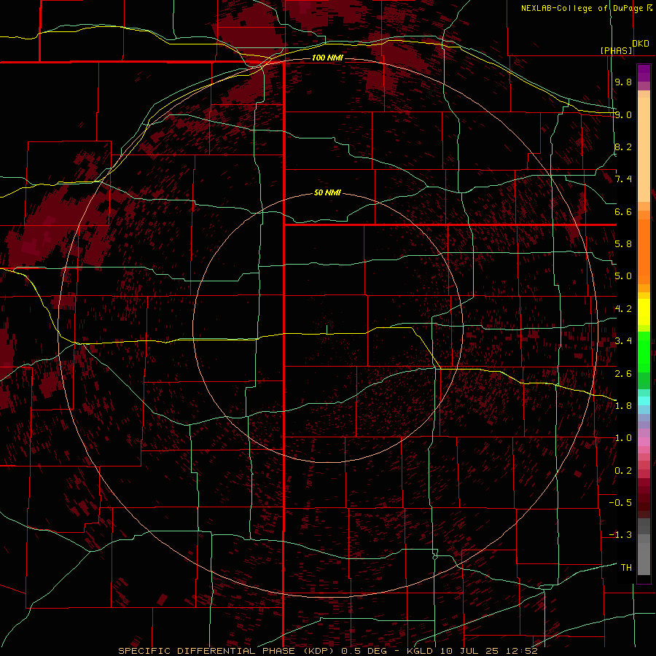Screen dimensions: 656x656
Task: Click the 6.6 scale value label
Action: tap(623, 211)
